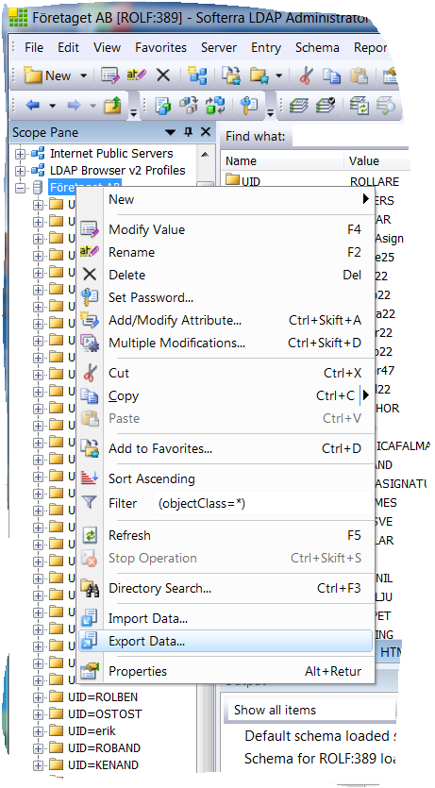Viewport: 435px width, 788px height.
Task: Open the Server menu
Action: [x=219, y=48]
